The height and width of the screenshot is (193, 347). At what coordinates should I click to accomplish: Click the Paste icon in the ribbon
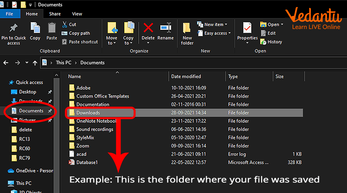tap(52, 28)
